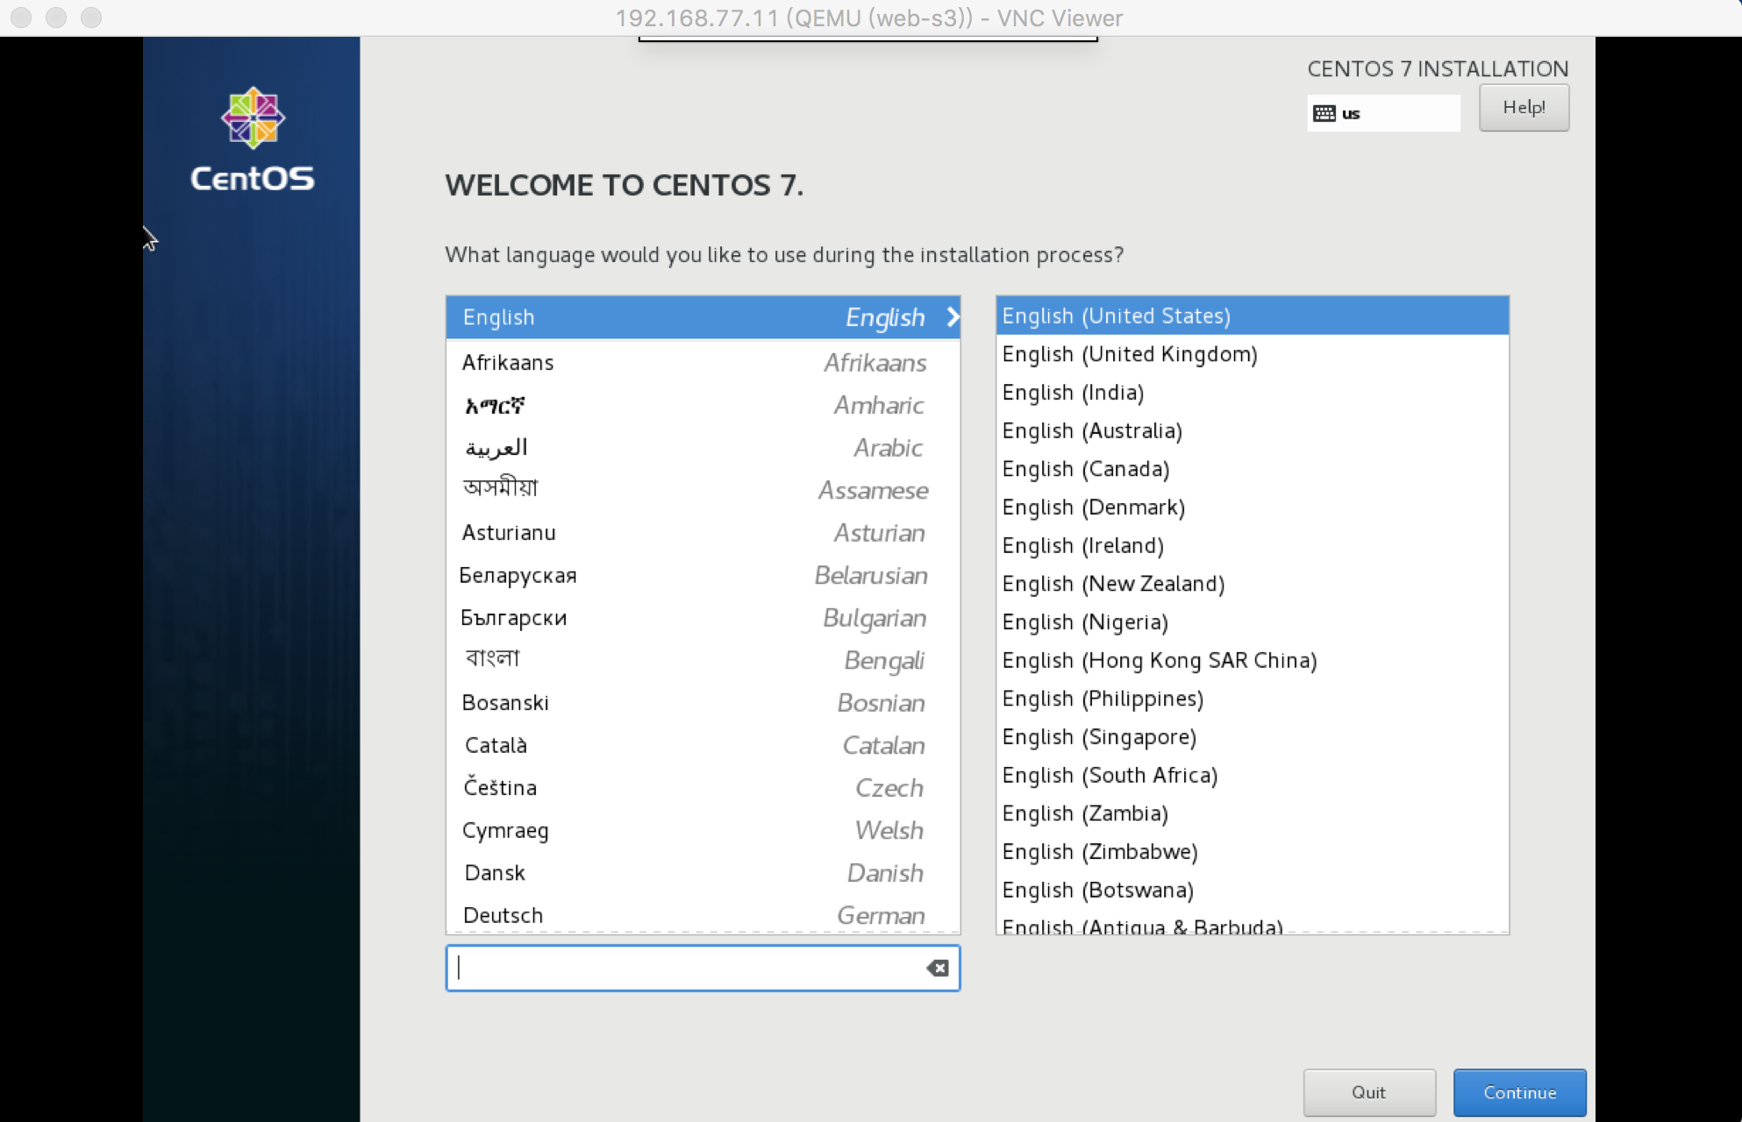The width and height of the screenshot is (1742, 1122).
Task: Type in the language search field
Action: point(684,968)
